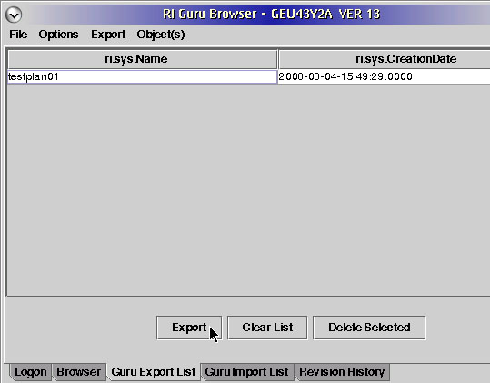Open the Revision History tab
This screenshot has width=490, height=383.
pyautogui.click(x=342, y=372)
